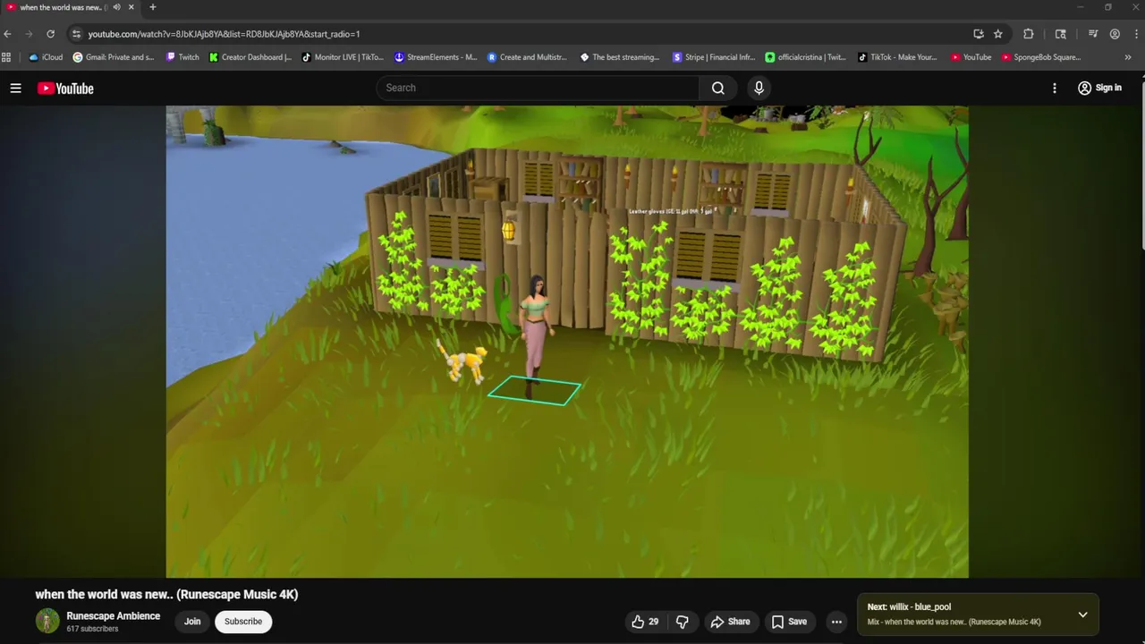Open the browser profile avatar
The width and height of the screenshot is (1145, 644).
(1115, 34)
